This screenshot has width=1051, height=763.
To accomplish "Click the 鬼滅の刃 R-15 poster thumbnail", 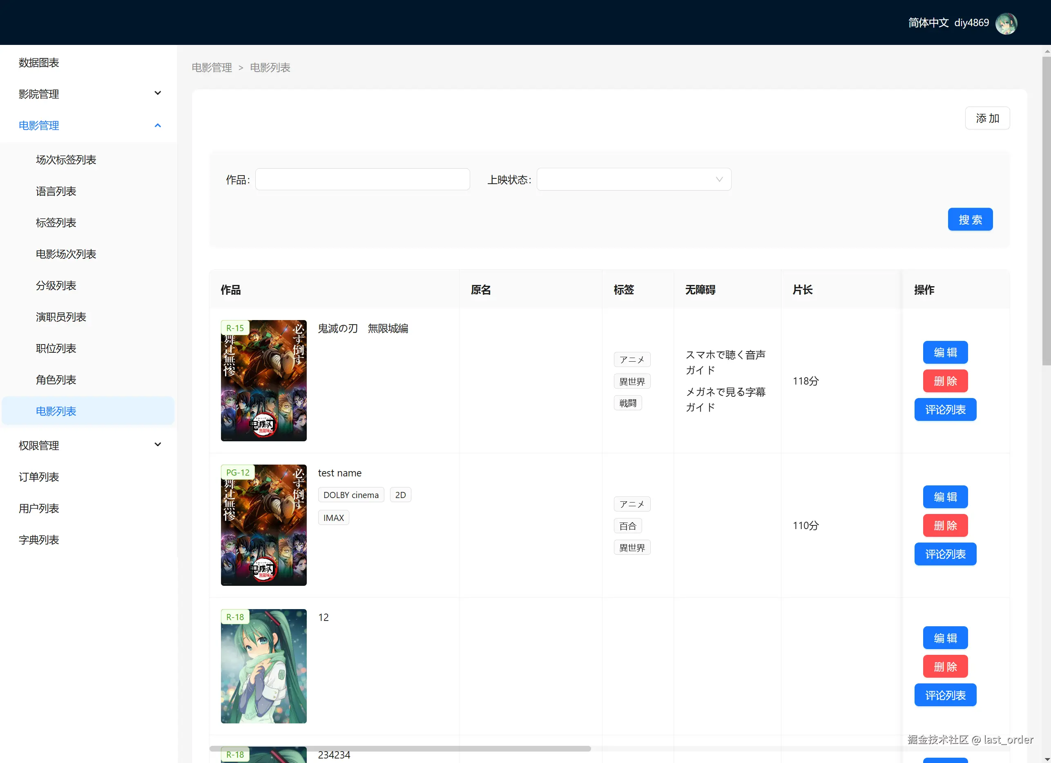I will tap(264, 380).
